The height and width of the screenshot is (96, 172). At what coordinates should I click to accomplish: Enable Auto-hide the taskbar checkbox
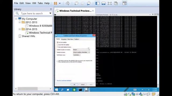pyautogui.click(x=58, y=45)
